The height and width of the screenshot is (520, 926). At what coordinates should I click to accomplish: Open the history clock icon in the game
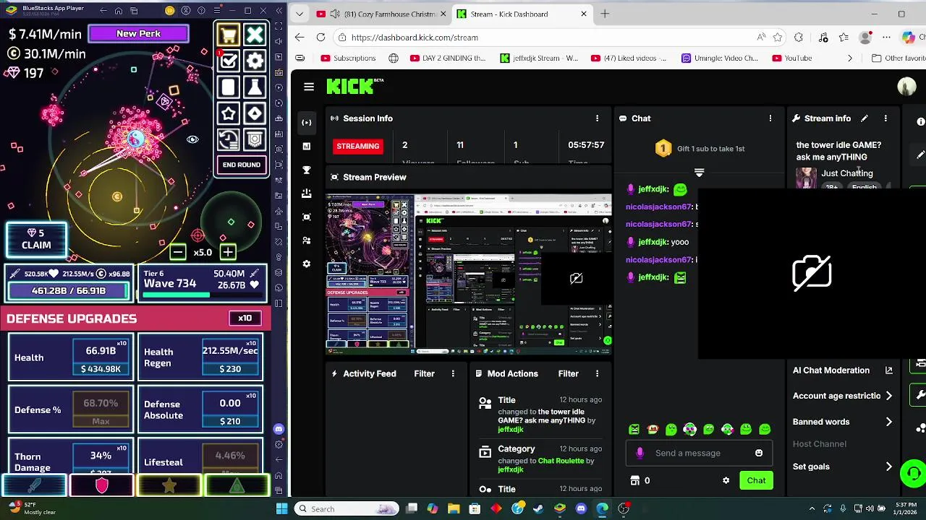click(229, 139)
